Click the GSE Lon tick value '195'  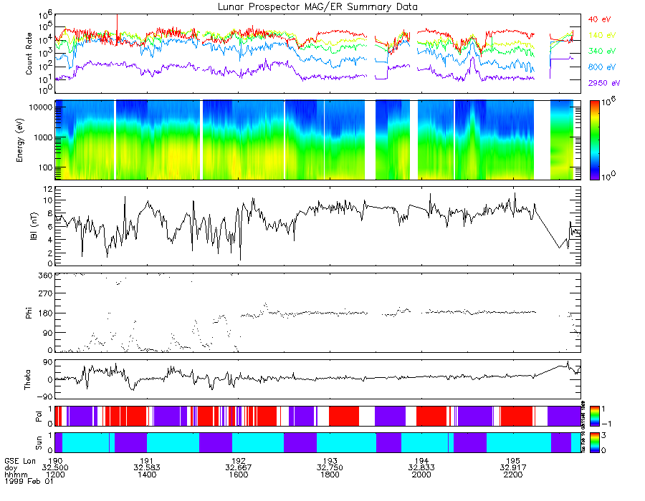(513, 461)
